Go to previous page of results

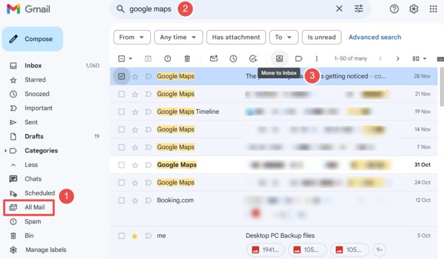pyautogui.click(x=380, y=59)
